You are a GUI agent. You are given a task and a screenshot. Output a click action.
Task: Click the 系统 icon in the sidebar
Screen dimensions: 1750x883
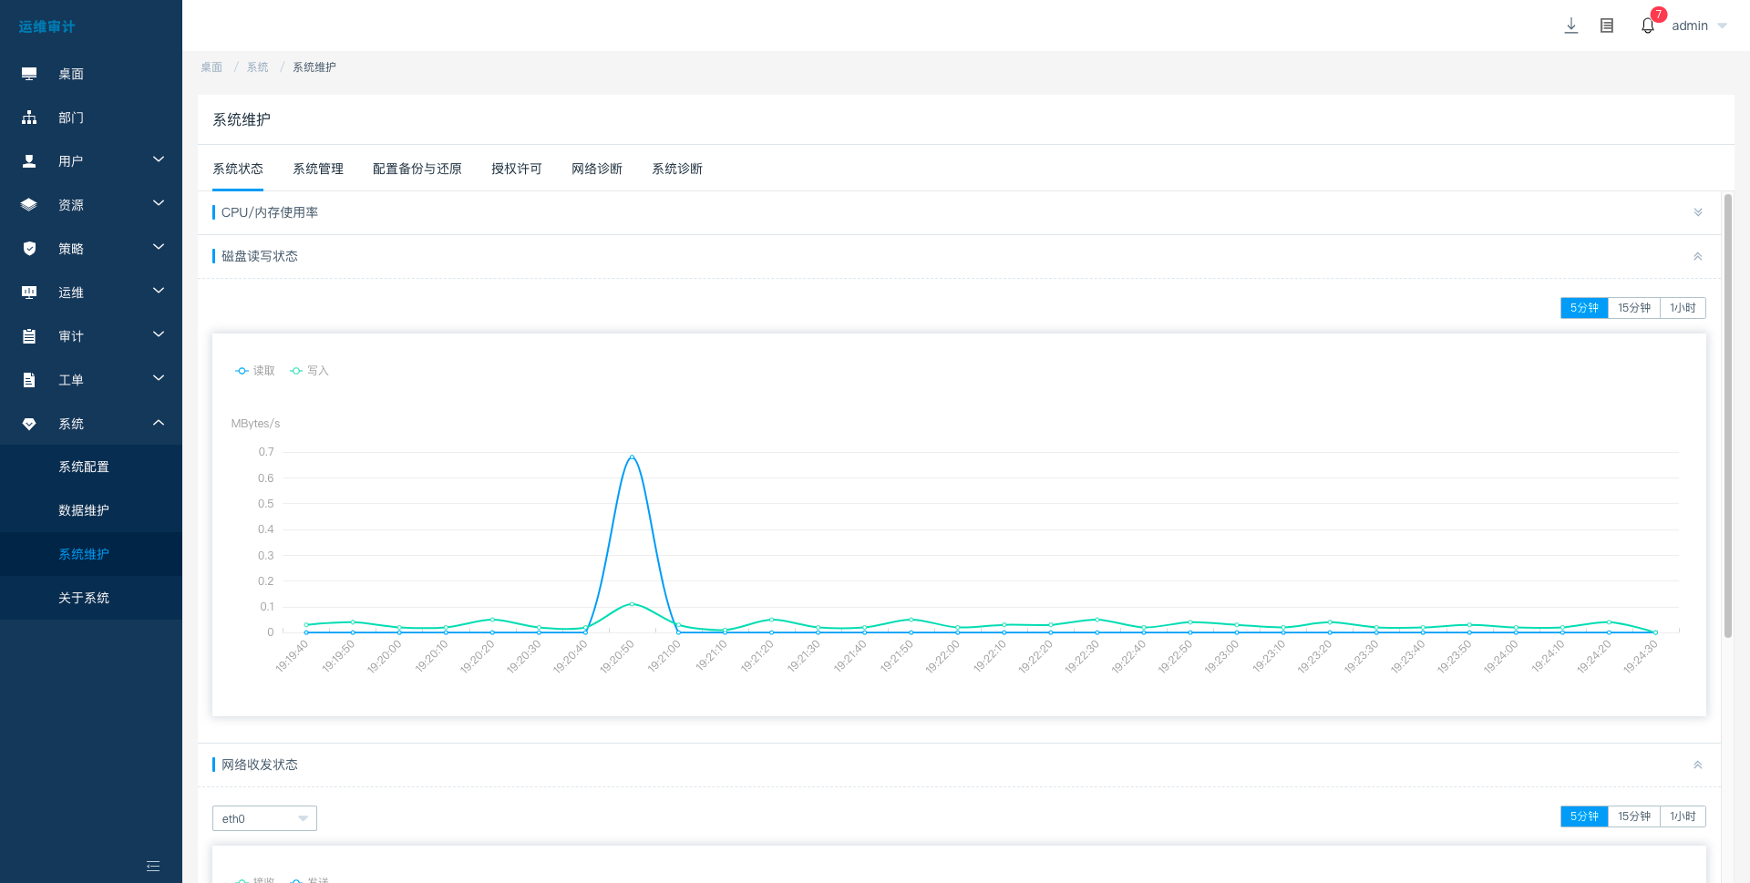coord(29,424)
